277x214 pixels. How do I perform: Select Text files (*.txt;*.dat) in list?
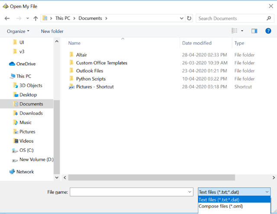click(x=219, y=200)
